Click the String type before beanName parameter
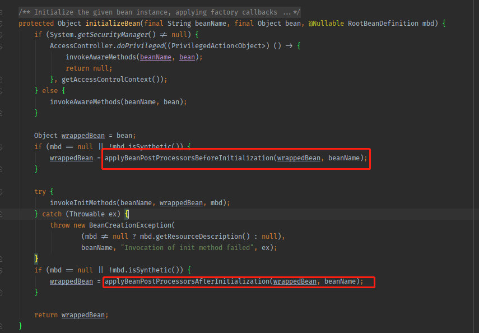479x333 pixels. 179,24
